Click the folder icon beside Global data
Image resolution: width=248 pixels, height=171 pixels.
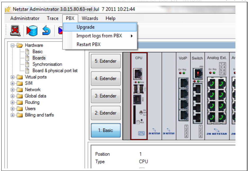pos(20,96)
